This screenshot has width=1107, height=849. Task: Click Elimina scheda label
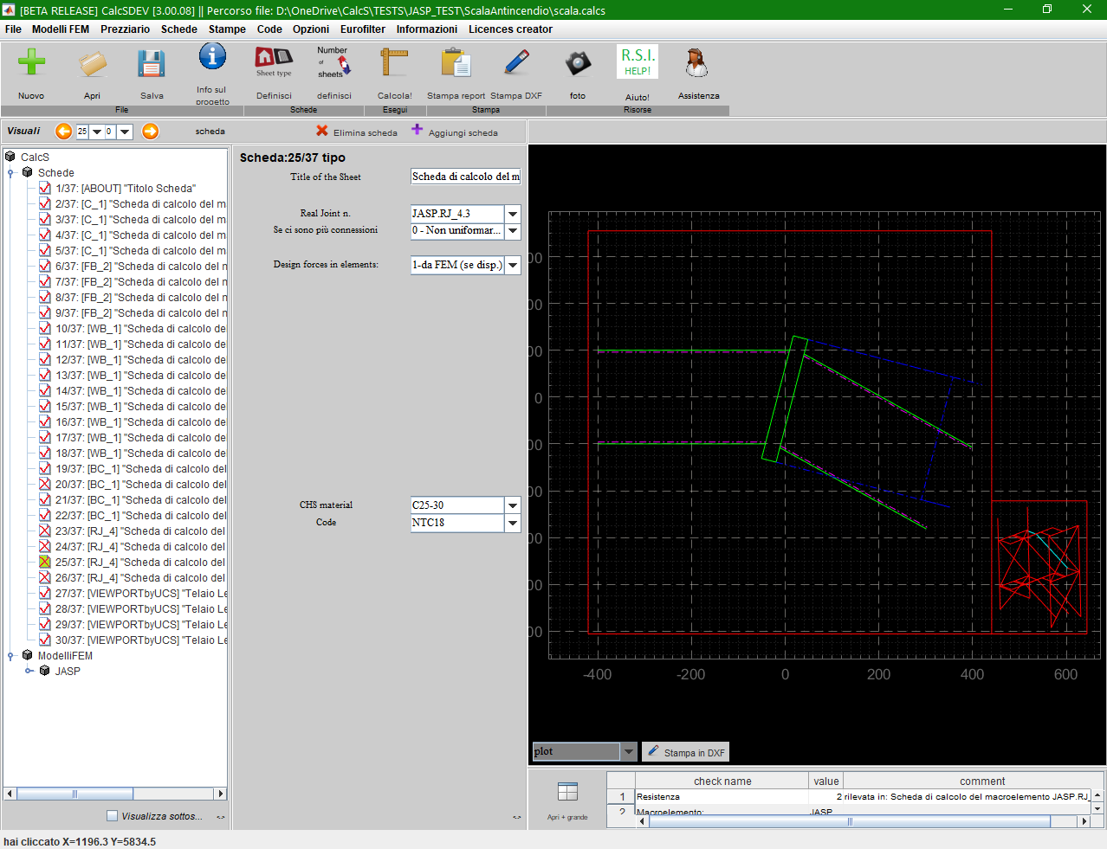(x=365, y=132)
